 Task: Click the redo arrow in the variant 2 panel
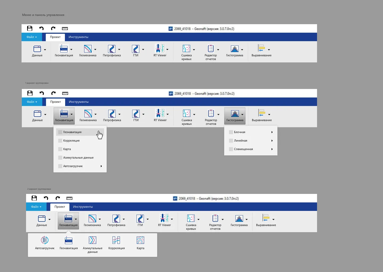point(58,198)
